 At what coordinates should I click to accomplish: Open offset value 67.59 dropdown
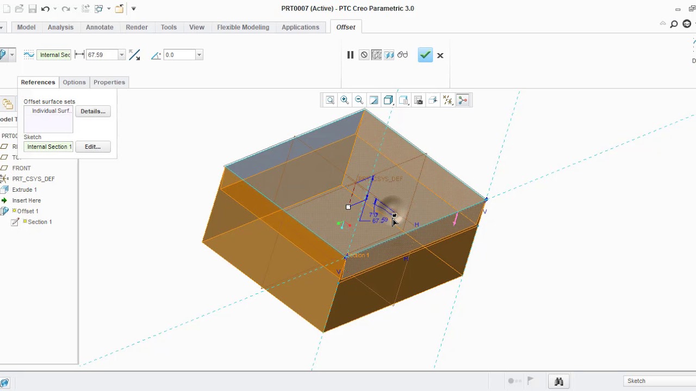pyautogui.click(x=122, y=55)
